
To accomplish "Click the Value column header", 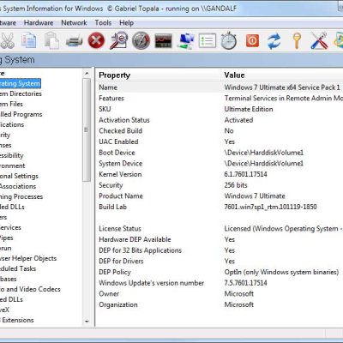I will pos(282,75).
